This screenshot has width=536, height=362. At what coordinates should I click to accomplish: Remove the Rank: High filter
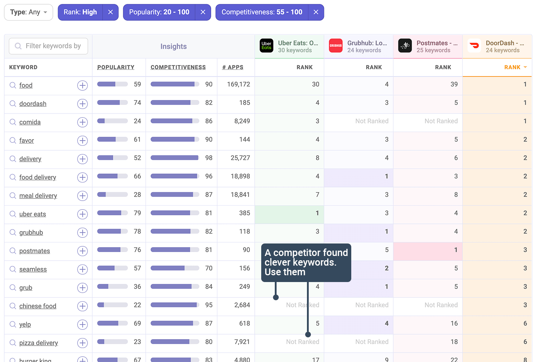(x=110, y=12)
